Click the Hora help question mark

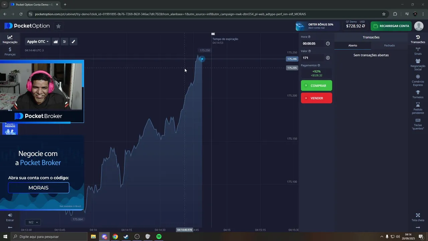pyautogui.click(x=309, y=37)
